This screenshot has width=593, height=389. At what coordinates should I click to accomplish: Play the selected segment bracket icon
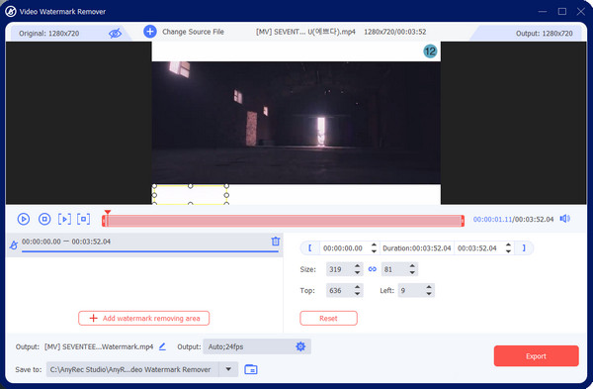pyautogui.click(x=64, y=219)
